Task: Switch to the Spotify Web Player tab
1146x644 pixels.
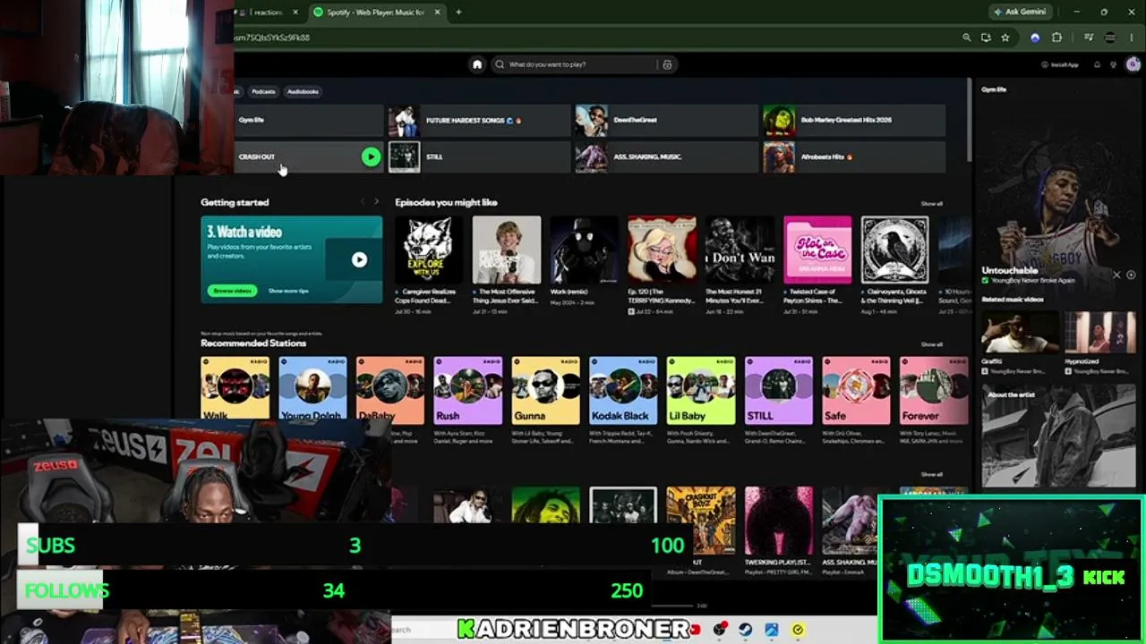Action: click(x=376, y=13)
